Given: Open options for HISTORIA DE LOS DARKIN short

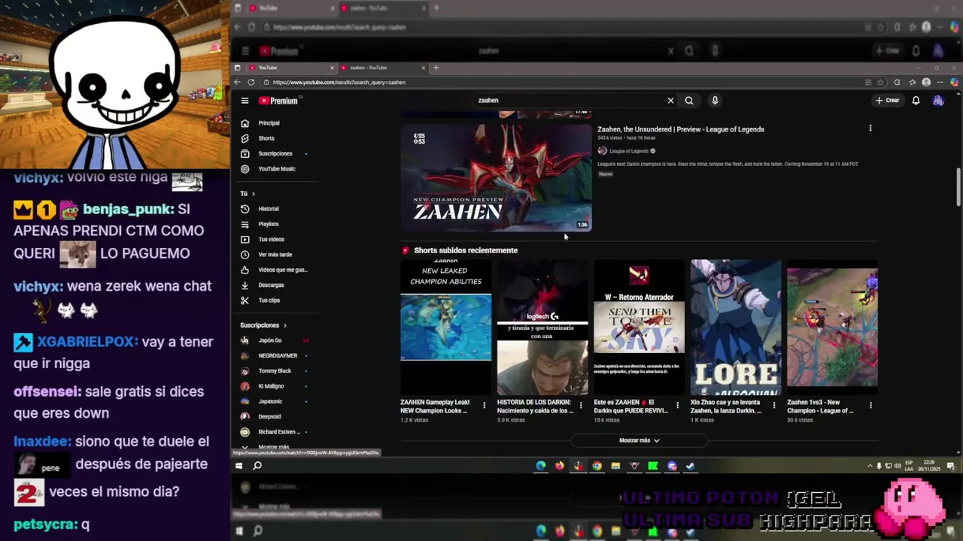Looking at the screenshot, I should click(581, 406).
